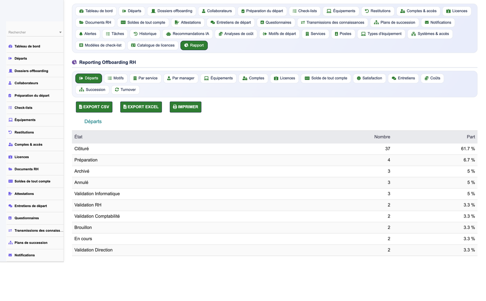Open the Types d'équipement tab
This screenshot has height=301, width=486.
point(382,34)
